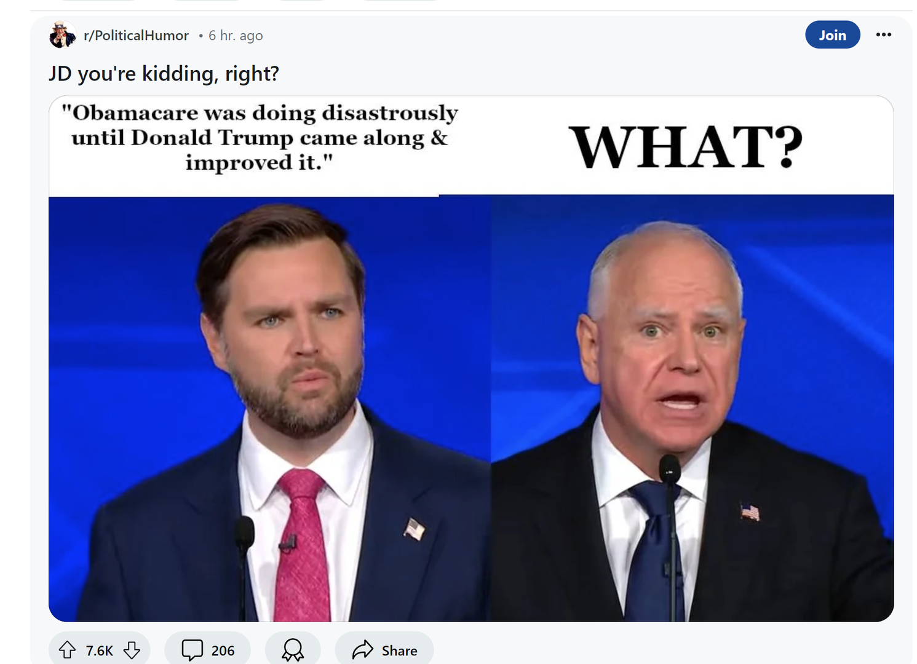Upvote the post with the up arrow
917x664 pixels.
67,650
